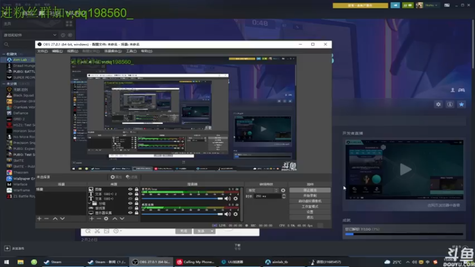Click Steam library search magnifier icon
Image resolution: width=475 pixels, height=267 pixels.
[x=7, y=44]
